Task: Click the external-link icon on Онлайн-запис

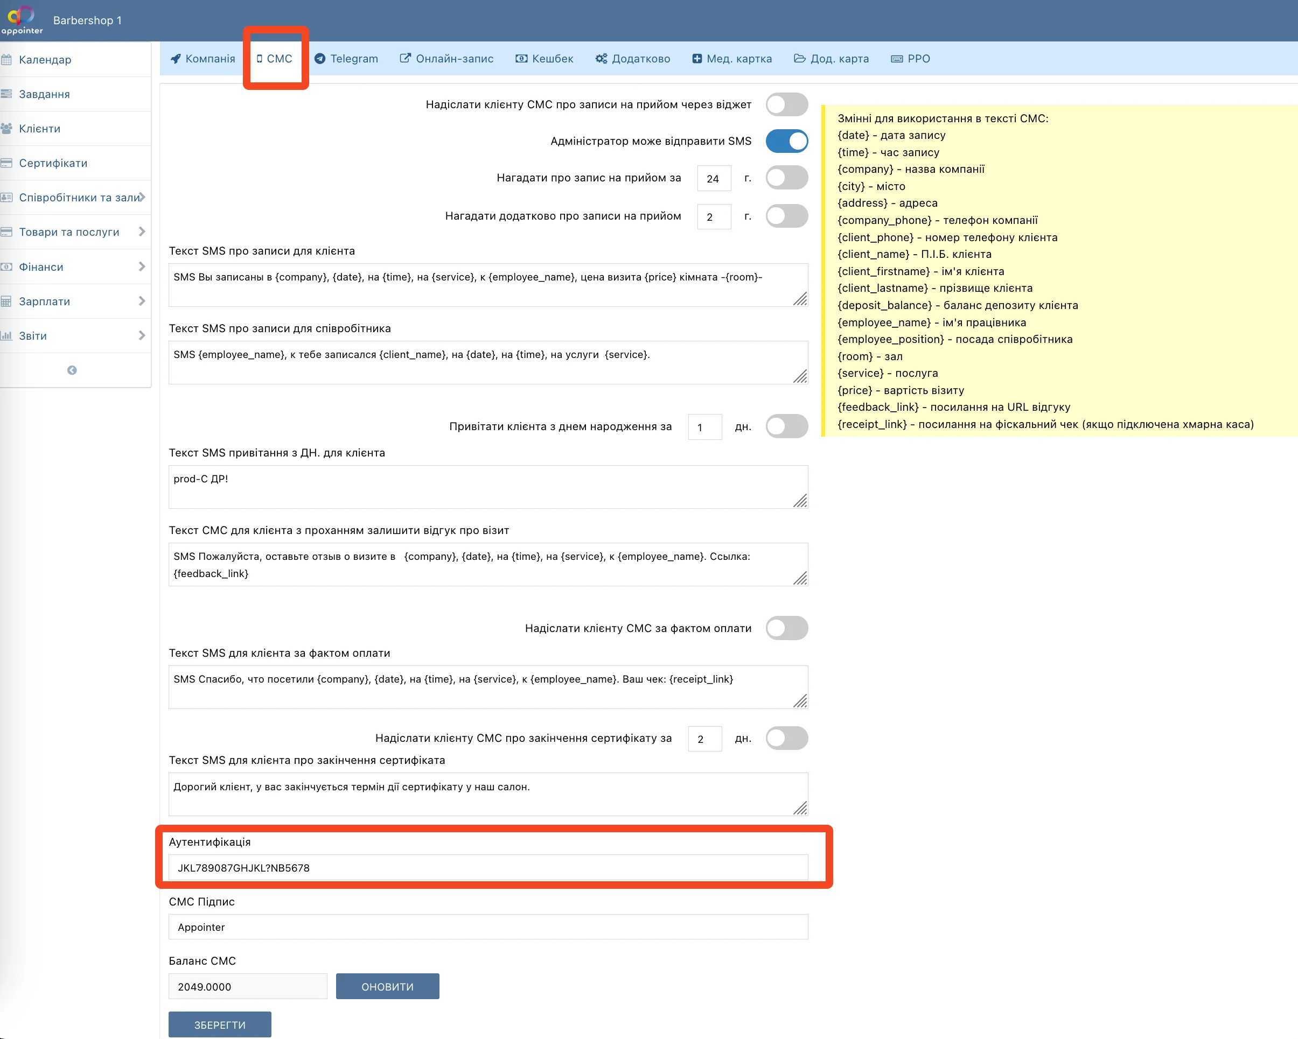Action: click(406, 58)
